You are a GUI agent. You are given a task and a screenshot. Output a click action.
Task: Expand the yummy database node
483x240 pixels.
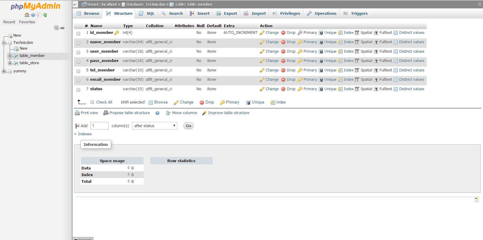point(4,71)
